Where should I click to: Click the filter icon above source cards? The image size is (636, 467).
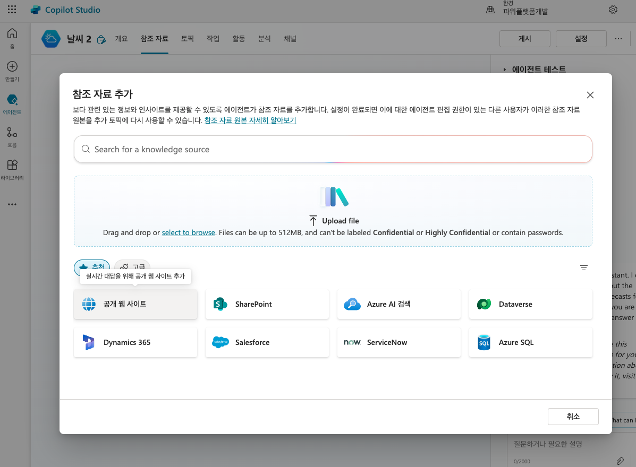pyautogui.click(x=584, y=267)
